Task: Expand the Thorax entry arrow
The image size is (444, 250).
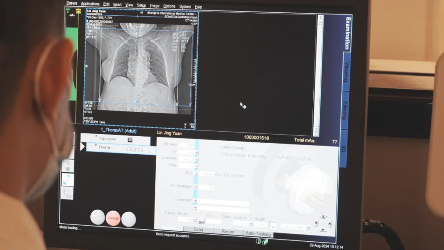Action: tap(96, 144)
